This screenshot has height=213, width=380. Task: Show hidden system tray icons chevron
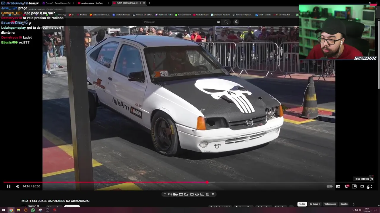click(353, 210)
